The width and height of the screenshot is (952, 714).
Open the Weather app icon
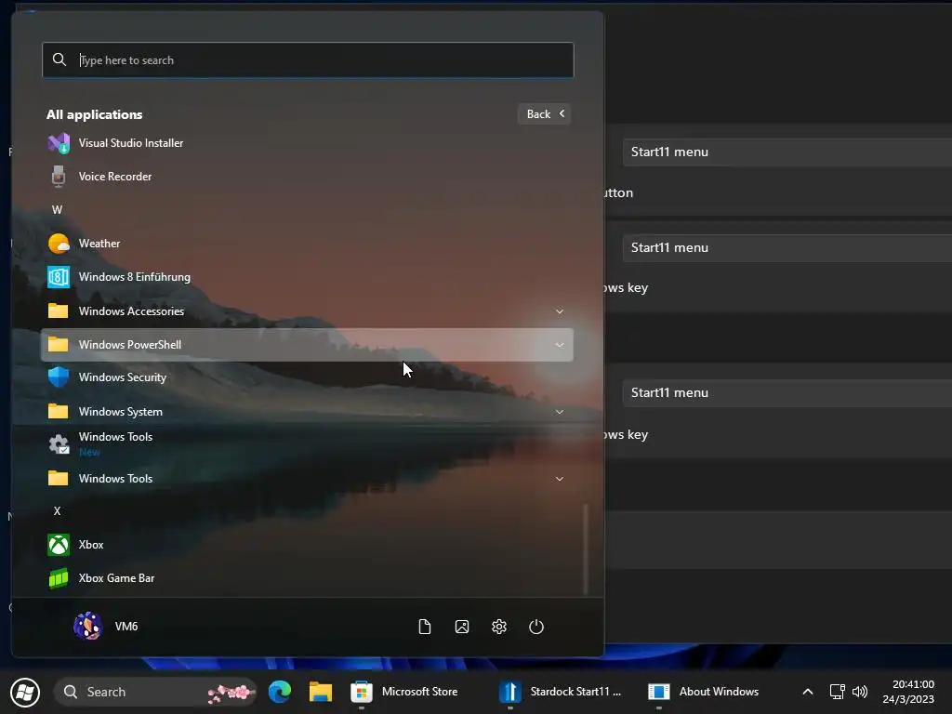coord(59,244)
